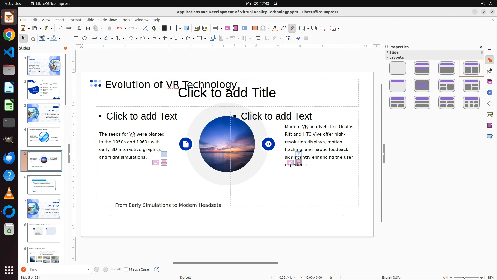Enable the Match Case checkbox
The height and width of the screenshot is (280, 497).
126,269
